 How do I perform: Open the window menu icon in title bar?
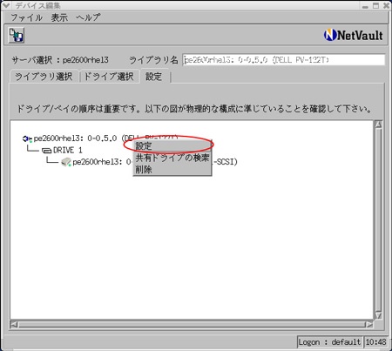click(x=6, y=5)
